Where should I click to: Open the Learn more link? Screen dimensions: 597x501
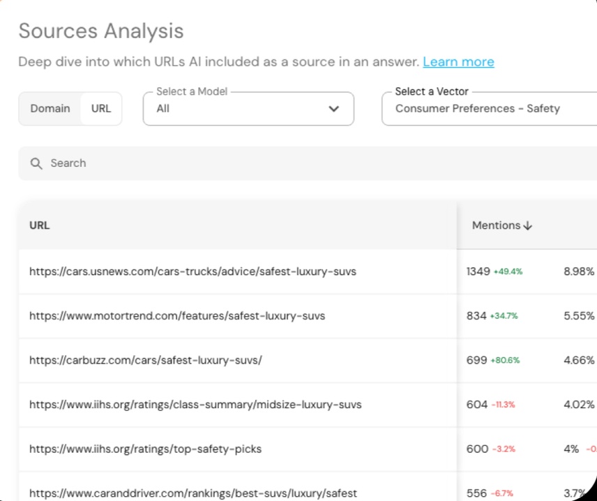(458, 61)
